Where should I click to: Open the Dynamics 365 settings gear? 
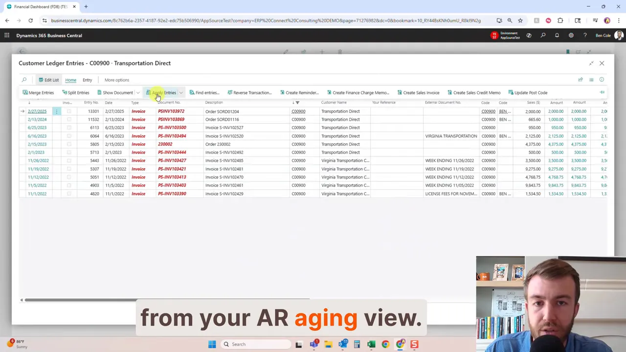(x=571, y=35)
